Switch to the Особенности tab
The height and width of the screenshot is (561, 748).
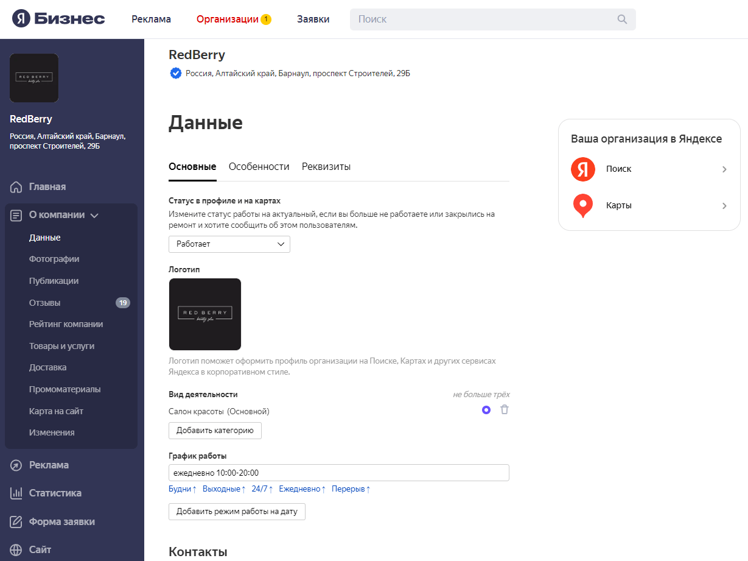click(x=259, y=167)
